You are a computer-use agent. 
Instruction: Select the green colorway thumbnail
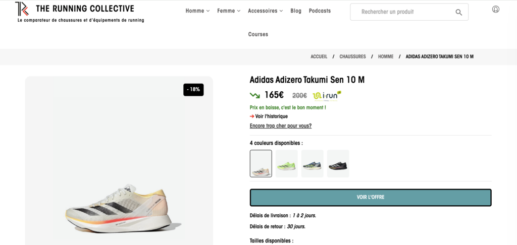287,163
